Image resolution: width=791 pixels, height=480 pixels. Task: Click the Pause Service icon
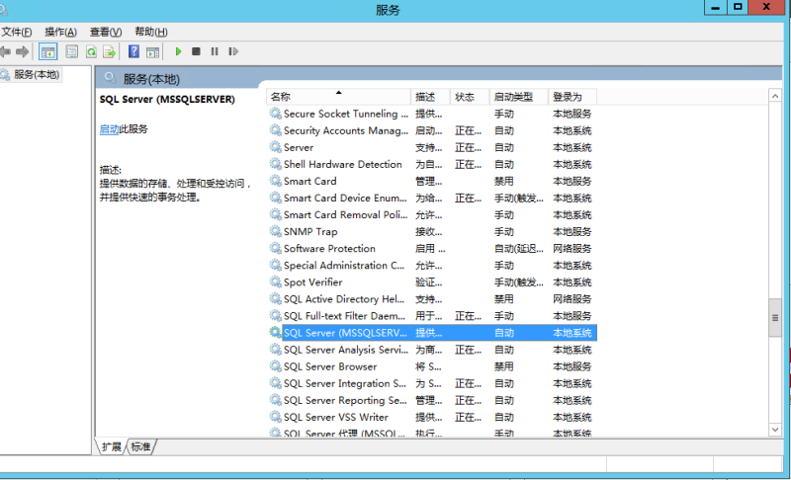pyautogui.click(x=215, y=51)
